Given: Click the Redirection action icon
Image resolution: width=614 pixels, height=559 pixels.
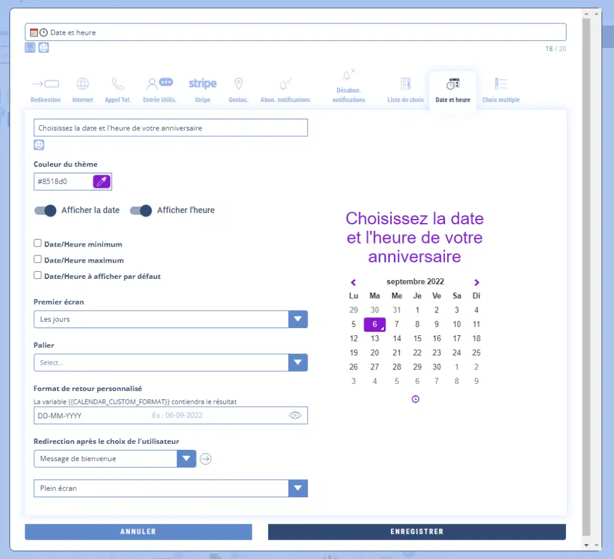Looking at the screenshot, I should (46, 84).
